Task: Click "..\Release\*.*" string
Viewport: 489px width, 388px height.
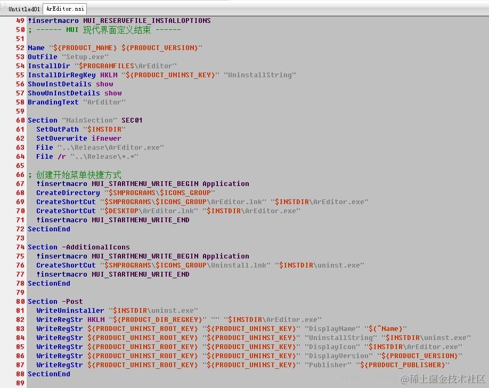Action: (x=104, y=156)
